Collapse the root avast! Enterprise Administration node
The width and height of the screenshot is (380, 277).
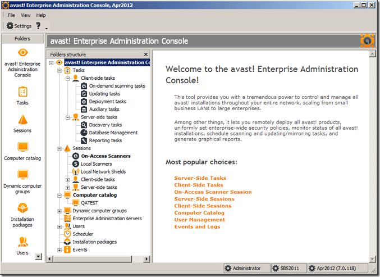coord(52,63)
